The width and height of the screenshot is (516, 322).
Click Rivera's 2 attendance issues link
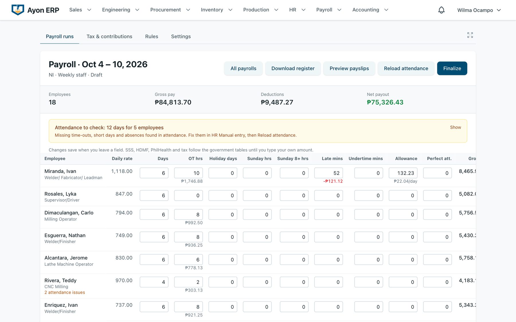[64, 293]
